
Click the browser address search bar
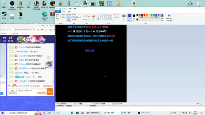(x=25, y=30)
